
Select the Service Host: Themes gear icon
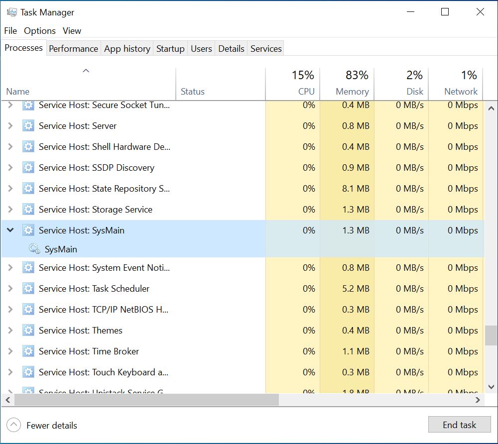[28, 331]
